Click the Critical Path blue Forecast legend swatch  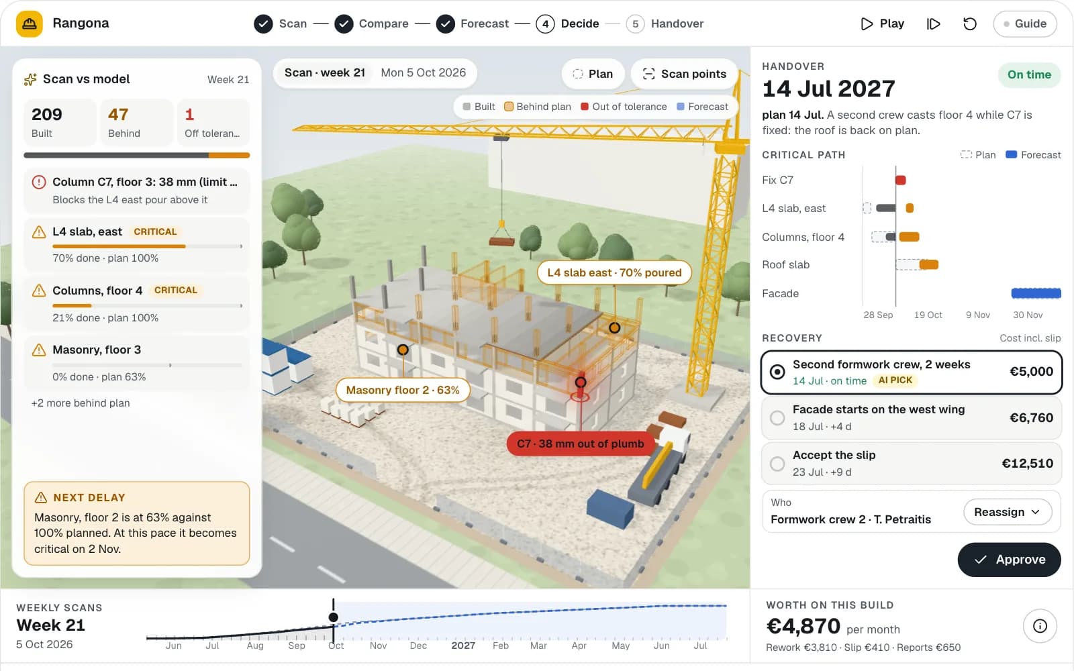coord(1011,155)
